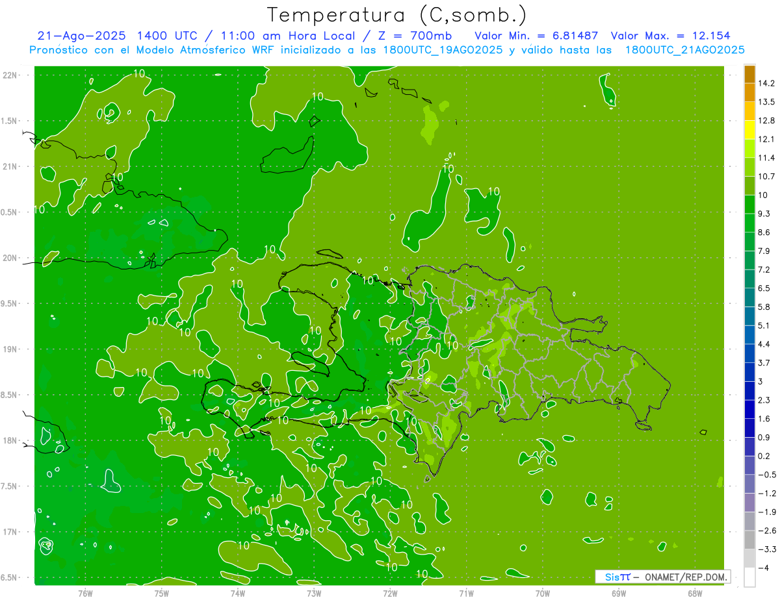
Task: Click the '73W' longitude axis label
Action: click(314, 594)
